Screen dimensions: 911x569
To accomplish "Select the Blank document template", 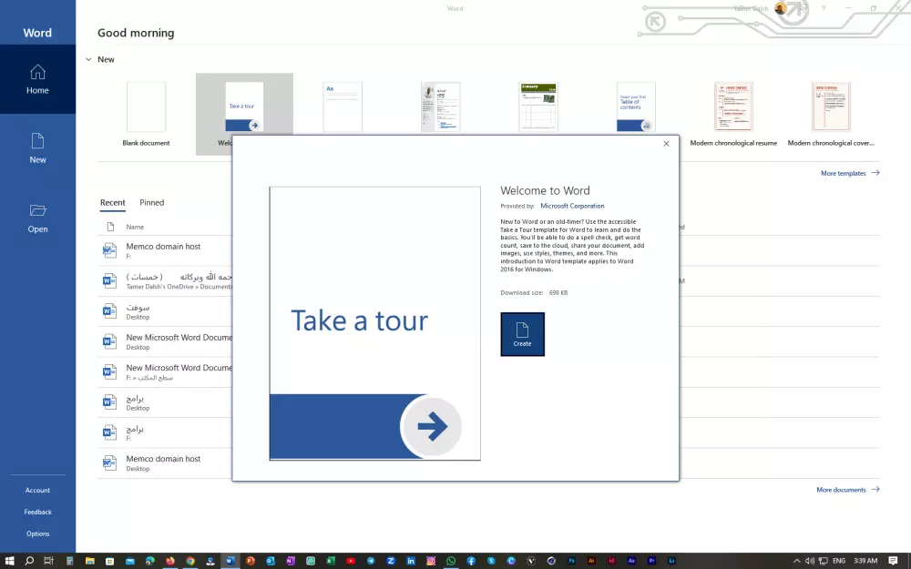I will (146, 115).
